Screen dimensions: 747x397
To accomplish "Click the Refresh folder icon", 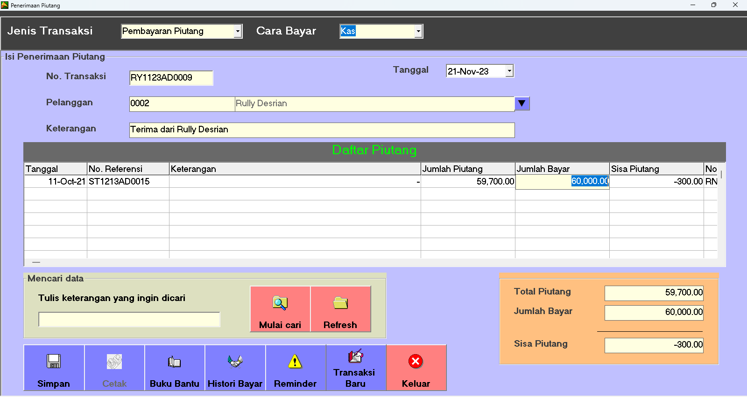I will pos(340,303).
